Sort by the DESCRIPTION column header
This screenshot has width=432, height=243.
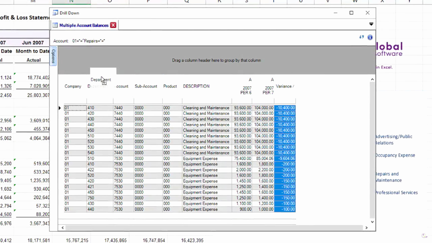[x=196, y=86]
